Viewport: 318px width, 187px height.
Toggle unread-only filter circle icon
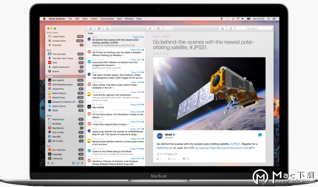[x=78, y=163]
